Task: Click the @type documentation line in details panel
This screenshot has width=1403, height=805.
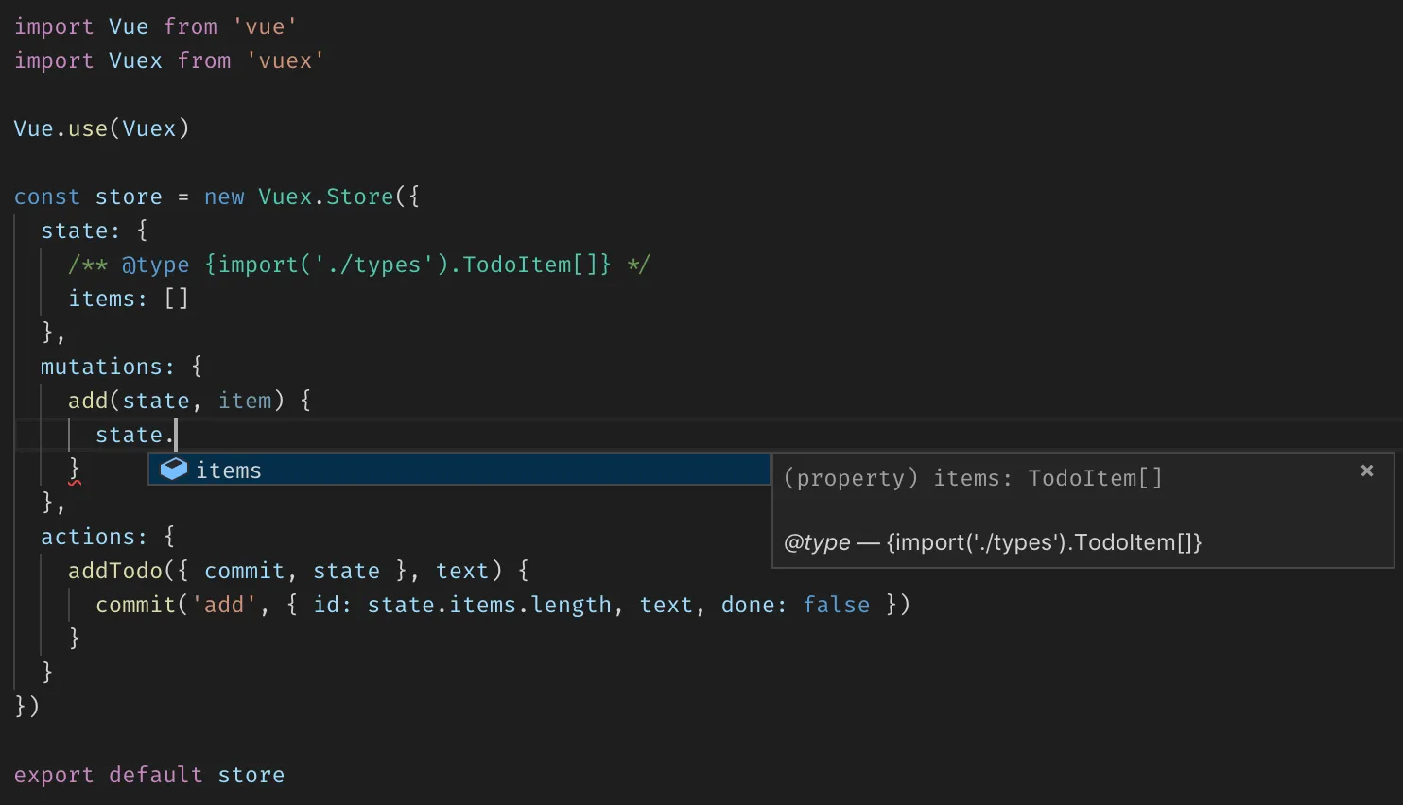Action: click(x=992, y=542)
